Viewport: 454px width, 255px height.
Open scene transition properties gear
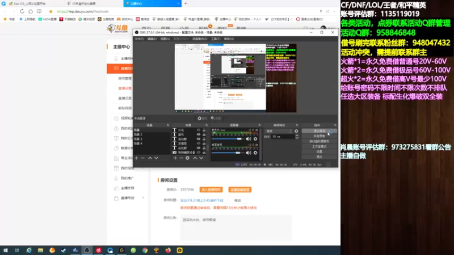click(x=296, y=131)
